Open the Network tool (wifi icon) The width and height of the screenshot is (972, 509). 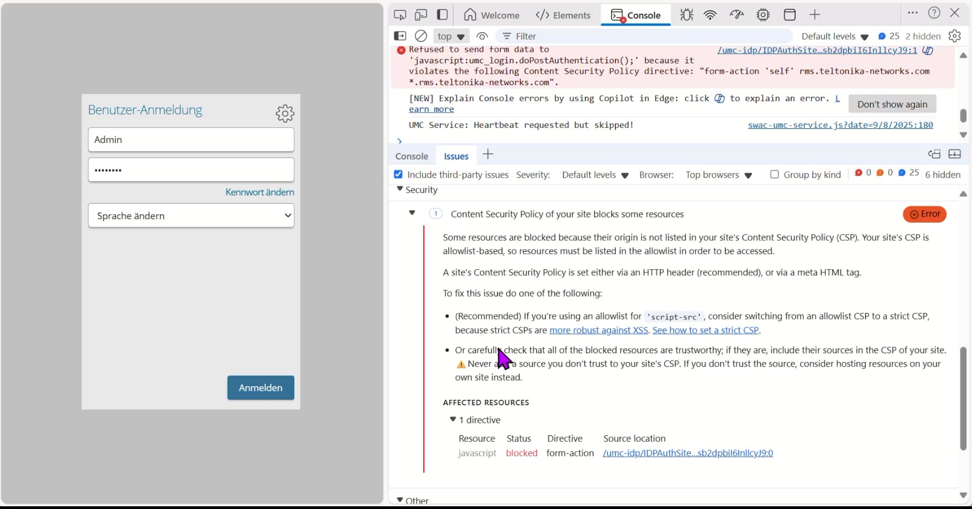(710, 15)
